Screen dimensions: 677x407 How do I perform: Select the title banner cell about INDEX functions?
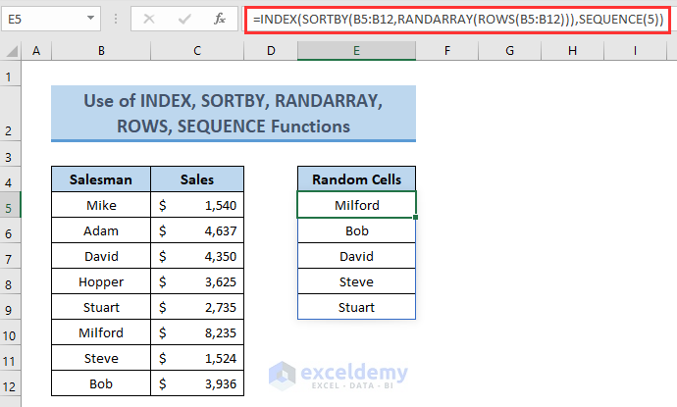coord(234,114)
